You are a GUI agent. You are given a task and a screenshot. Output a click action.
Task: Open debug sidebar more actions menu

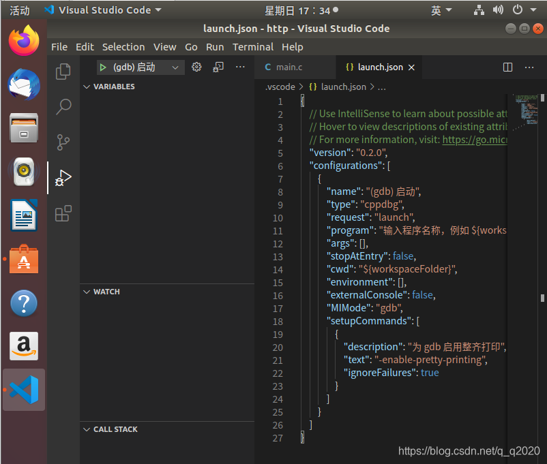click(x=240, y=67)
